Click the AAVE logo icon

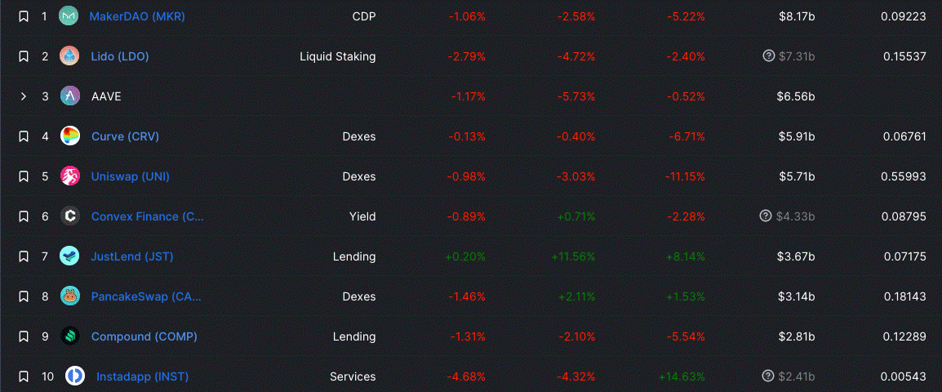pos(69,96)
